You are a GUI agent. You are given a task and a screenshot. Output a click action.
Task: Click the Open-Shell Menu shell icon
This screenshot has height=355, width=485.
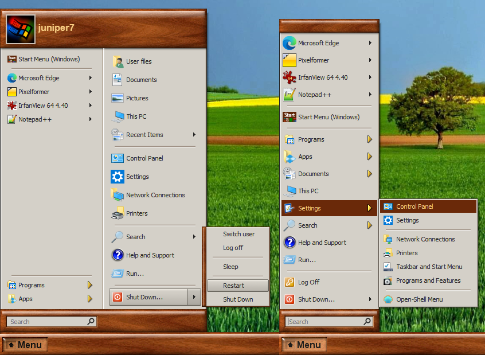pyautogui.click(x=388, y=299)
